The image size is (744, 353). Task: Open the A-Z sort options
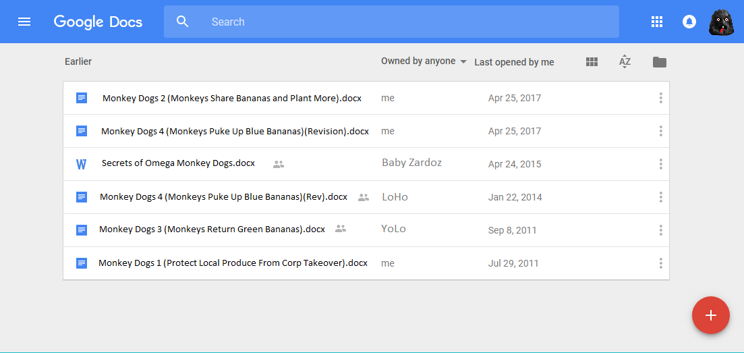(625, 62)
